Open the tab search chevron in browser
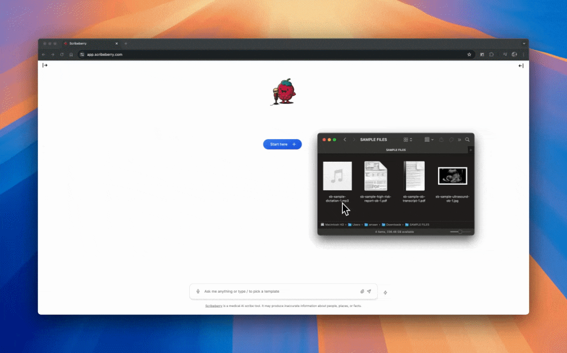567x353 pixels. (524, 43)
